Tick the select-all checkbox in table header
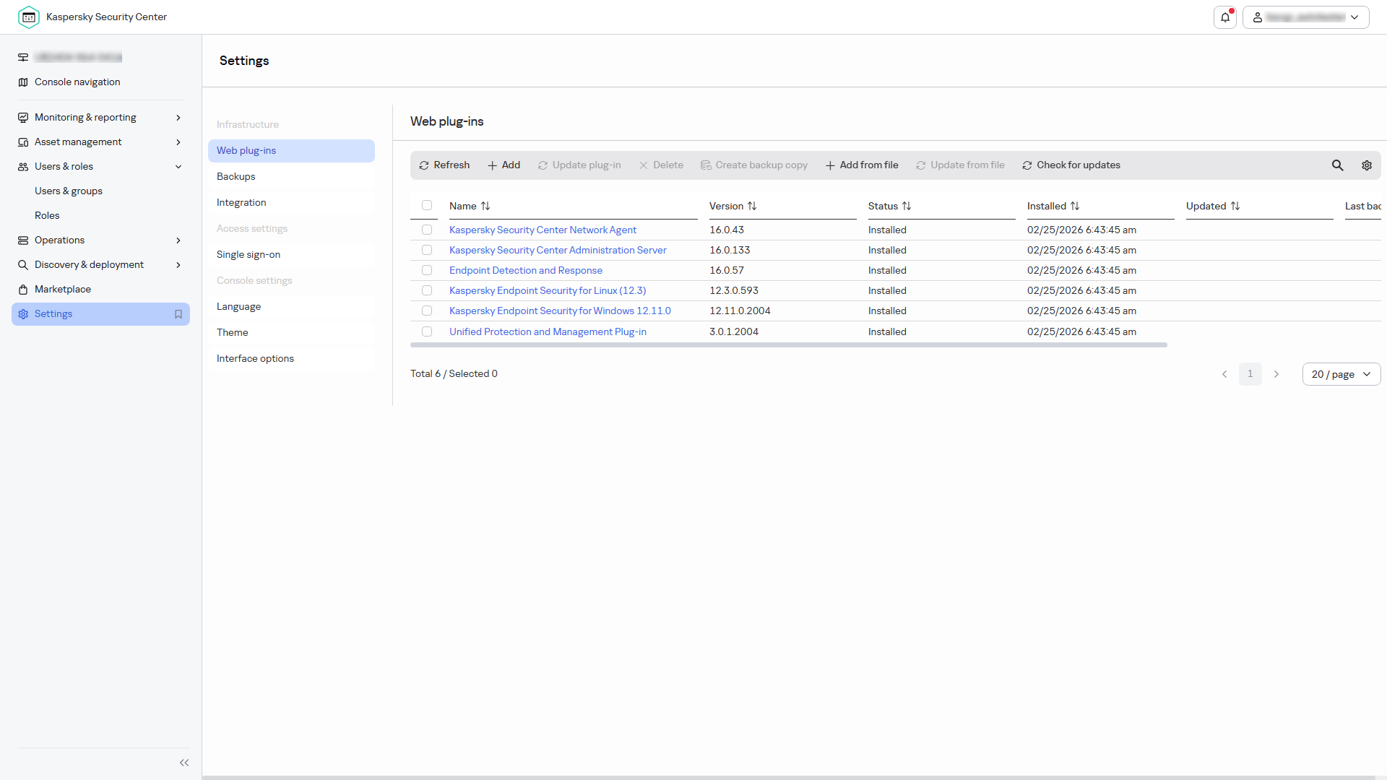The height and width of the screenshot is (780, 1387). pyautogui.click(x=427, y=205)
